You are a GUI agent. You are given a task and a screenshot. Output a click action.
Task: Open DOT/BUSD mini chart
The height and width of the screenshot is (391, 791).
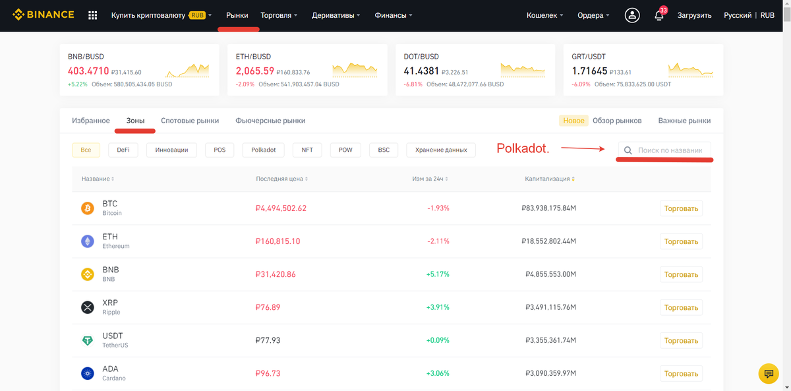[523, 70]
